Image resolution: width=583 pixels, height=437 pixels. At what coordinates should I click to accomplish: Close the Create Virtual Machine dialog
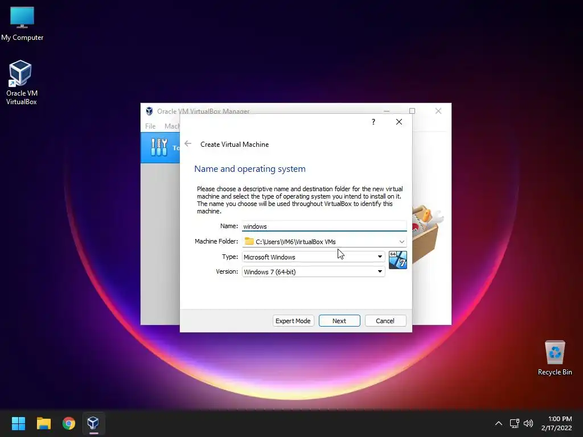399,122
